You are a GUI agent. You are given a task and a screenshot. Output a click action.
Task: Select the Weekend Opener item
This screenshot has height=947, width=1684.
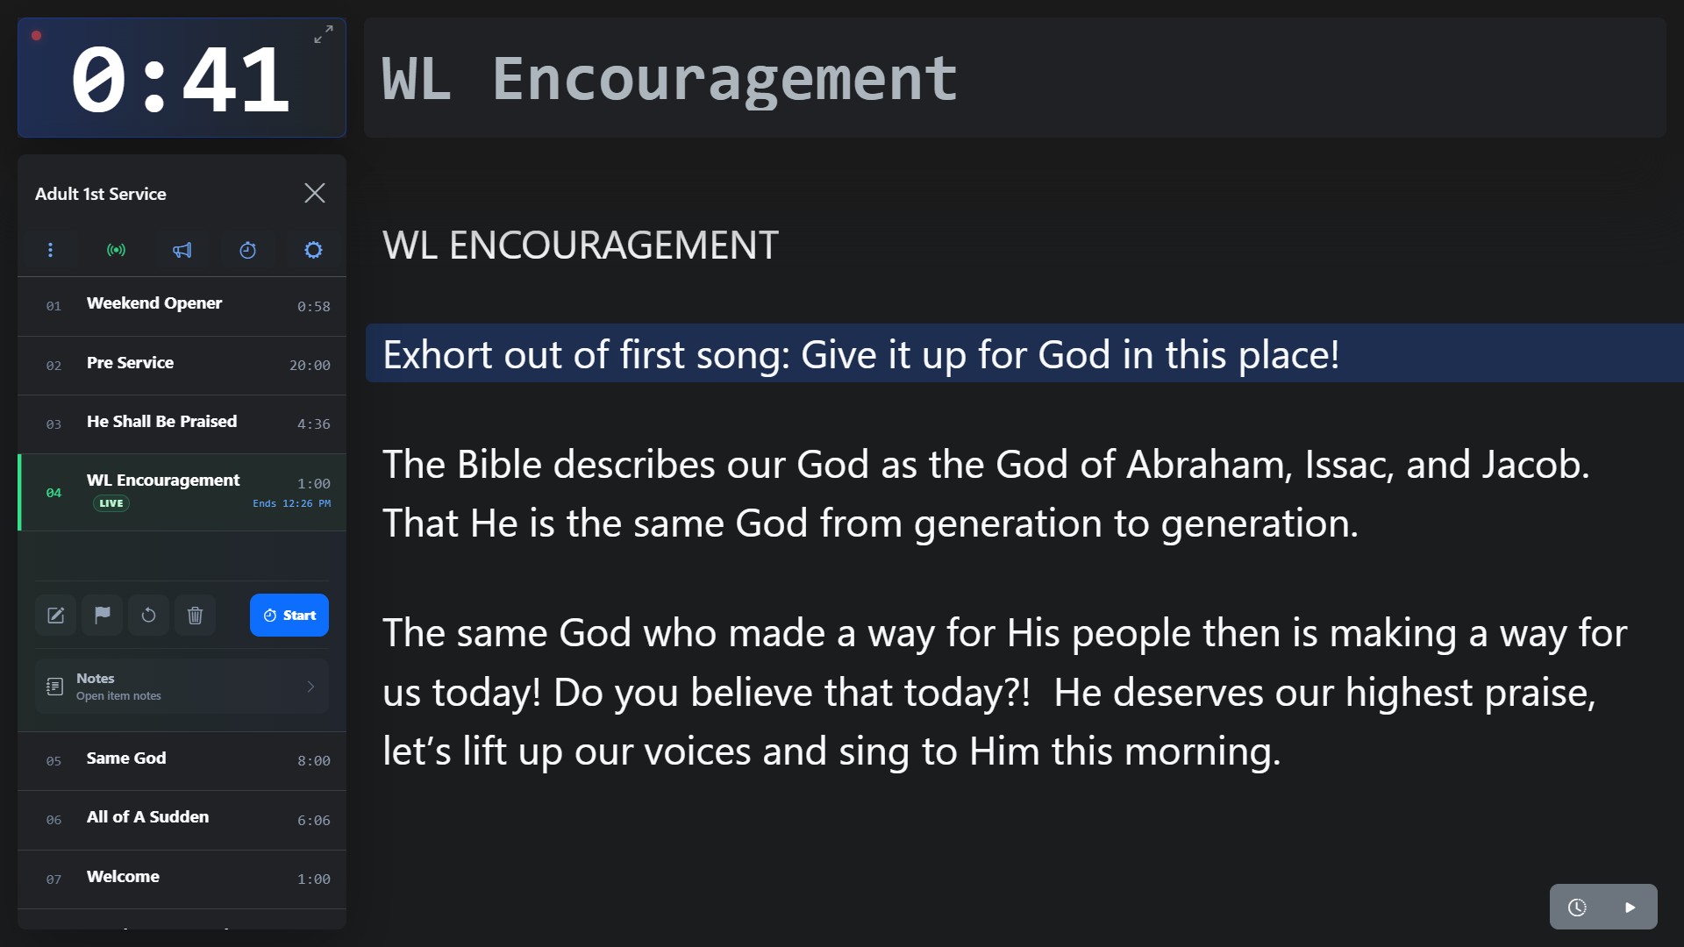click(x=182, y=305)
